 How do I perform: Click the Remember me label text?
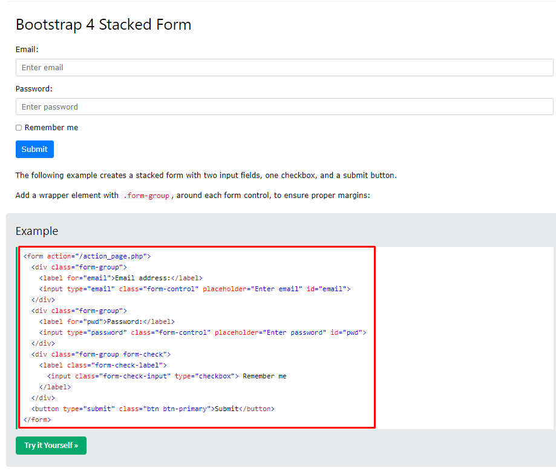click(x=51, y=127)
